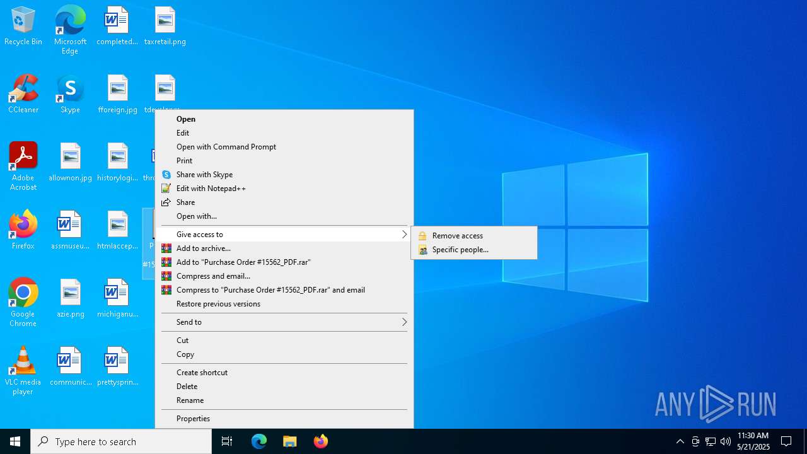Choose Add to "Purchase Order #15562_PDF.rar"
Image resolution: width=807 pixels, height=454 pixels.
(284, 262)
